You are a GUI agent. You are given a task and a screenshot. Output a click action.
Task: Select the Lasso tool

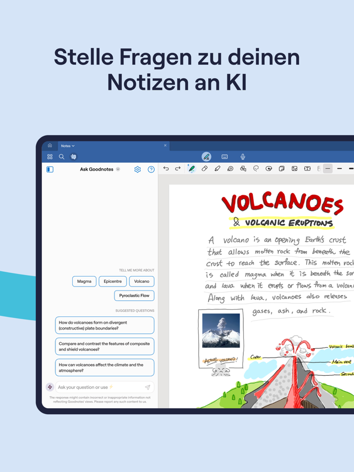point(256,168)
